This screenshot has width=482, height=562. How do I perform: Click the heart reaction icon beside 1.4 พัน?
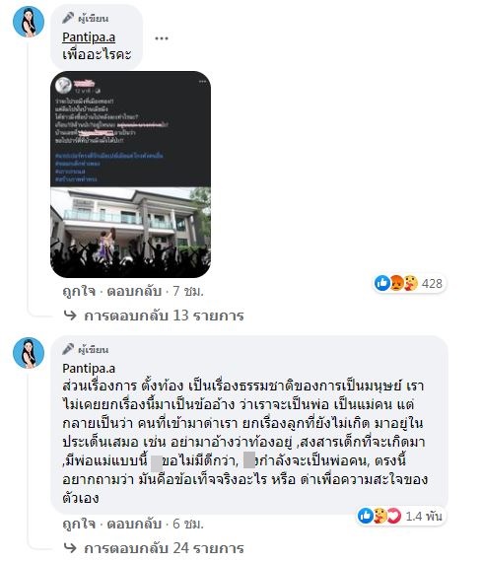pos(394,516)
